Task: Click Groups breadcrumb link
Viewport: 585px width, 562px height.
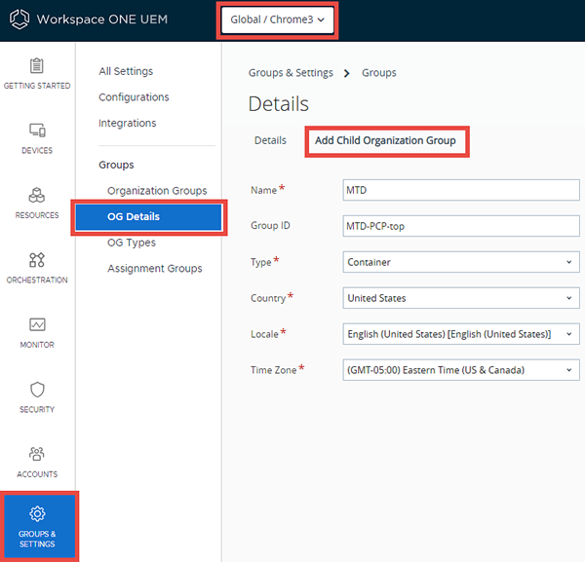Action: [x=379, y=73]
